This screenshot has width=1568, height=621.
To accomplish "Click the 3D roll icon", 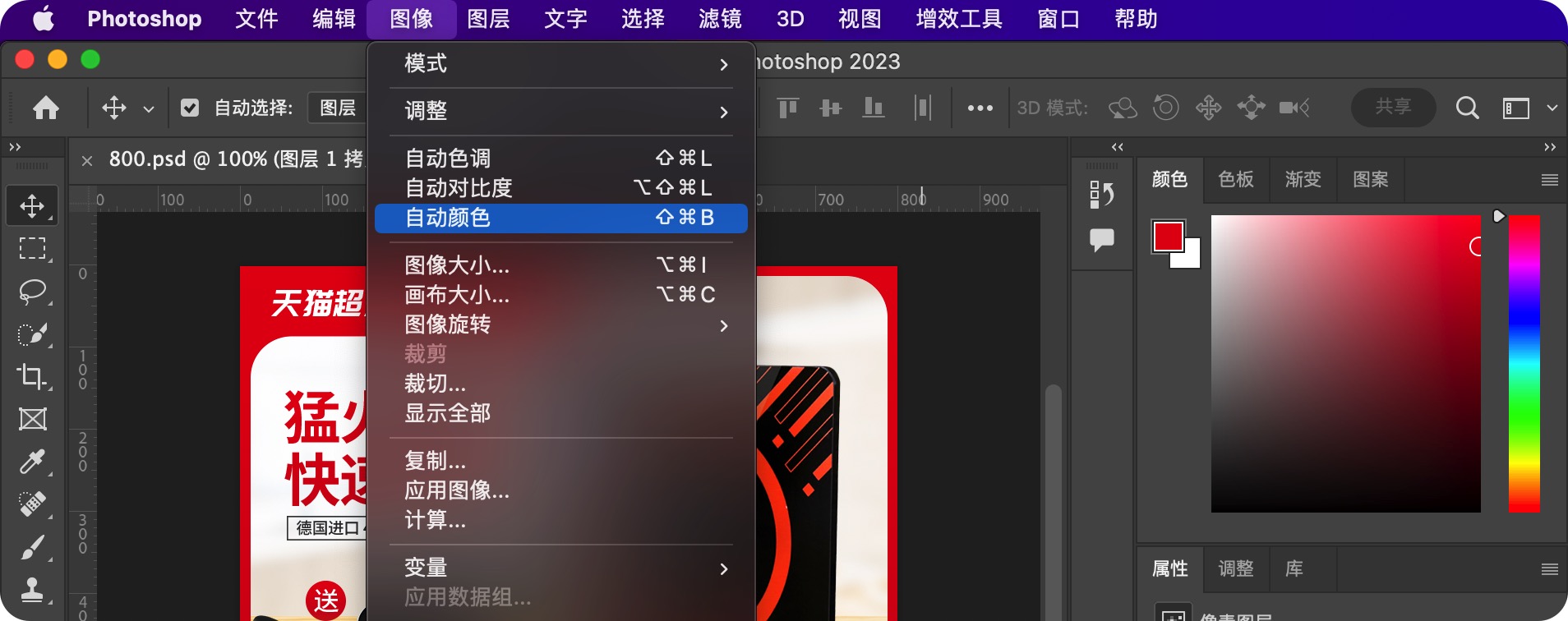I will point(1165,108).
